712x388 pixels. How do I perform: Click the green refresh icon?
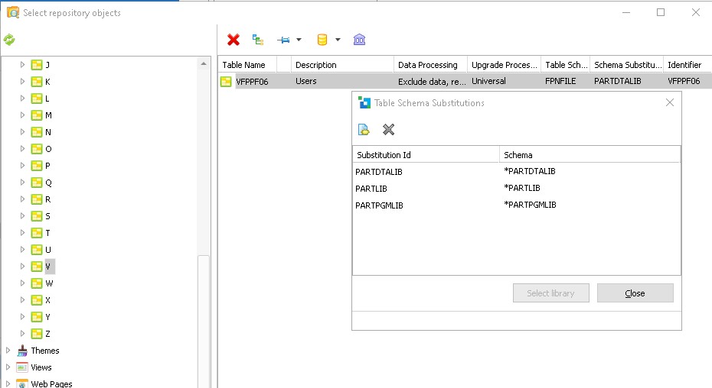tap(9, 40)
